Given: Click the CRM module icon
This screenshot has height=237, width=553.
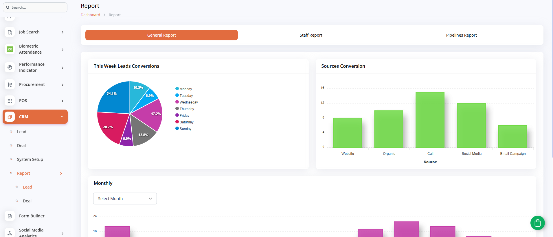Looking at the screenshot, I should (10, 117).
